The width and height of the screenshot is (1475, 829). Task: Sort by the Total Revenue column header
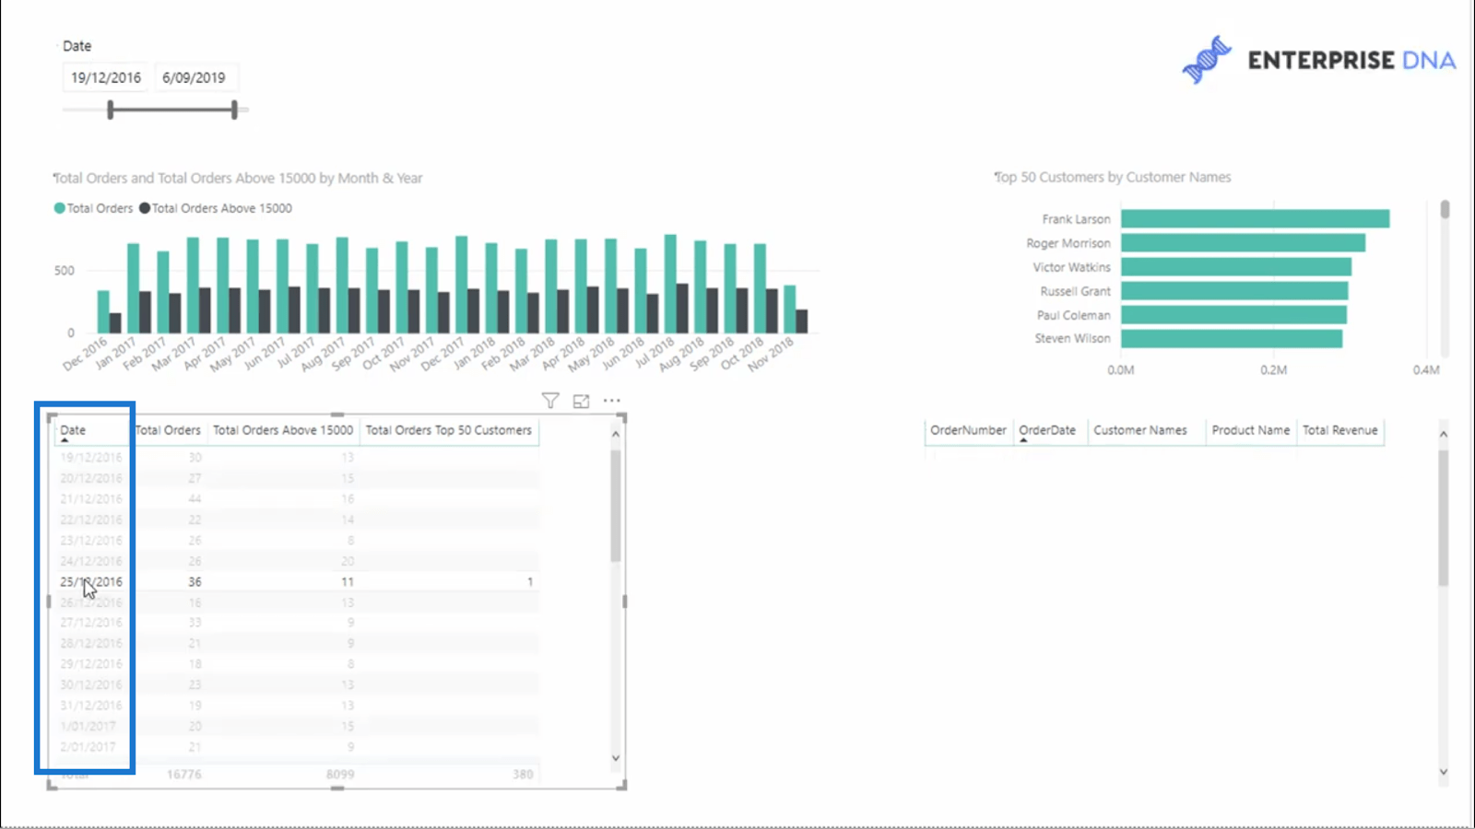[1340, 430]
